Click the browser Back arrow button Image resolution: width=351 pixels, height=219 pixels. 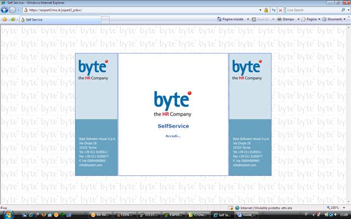[x=4, y=10]
